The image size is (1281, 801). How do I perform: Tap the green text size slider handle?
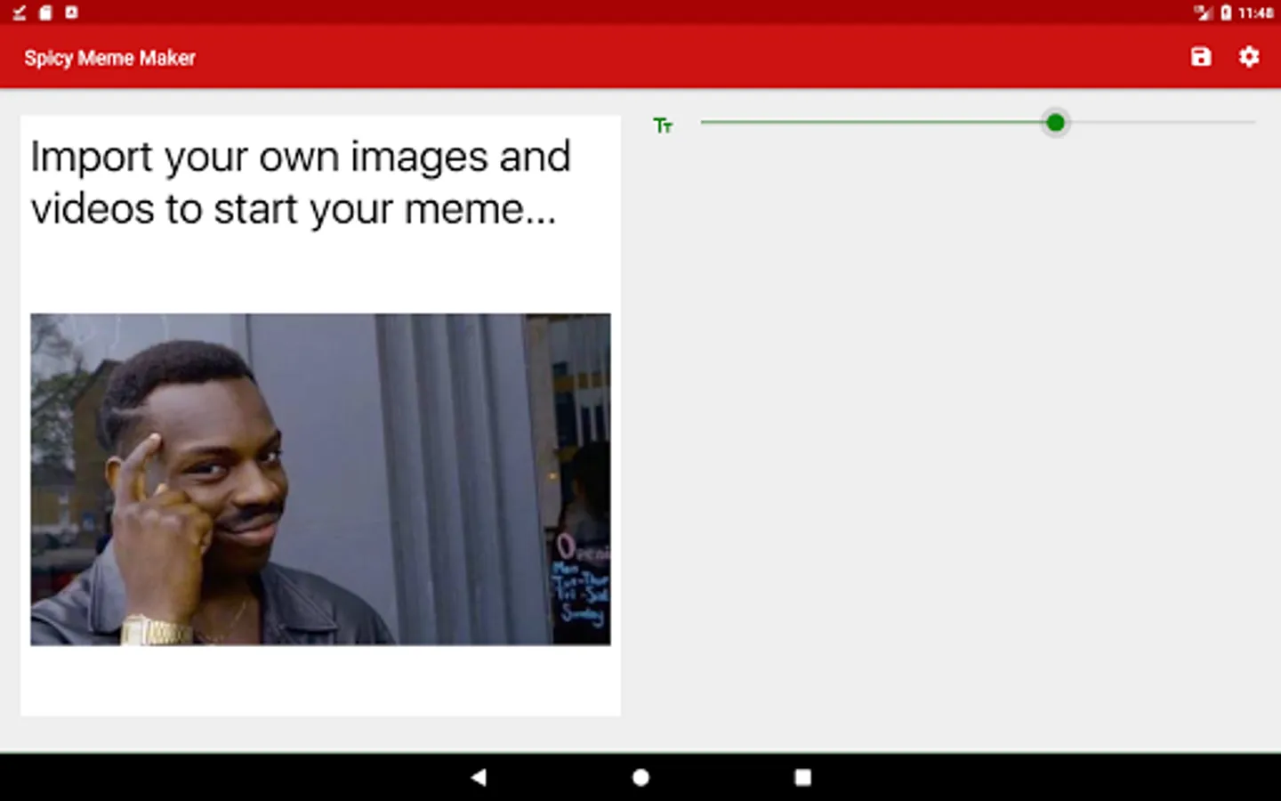coord(1055,123)
